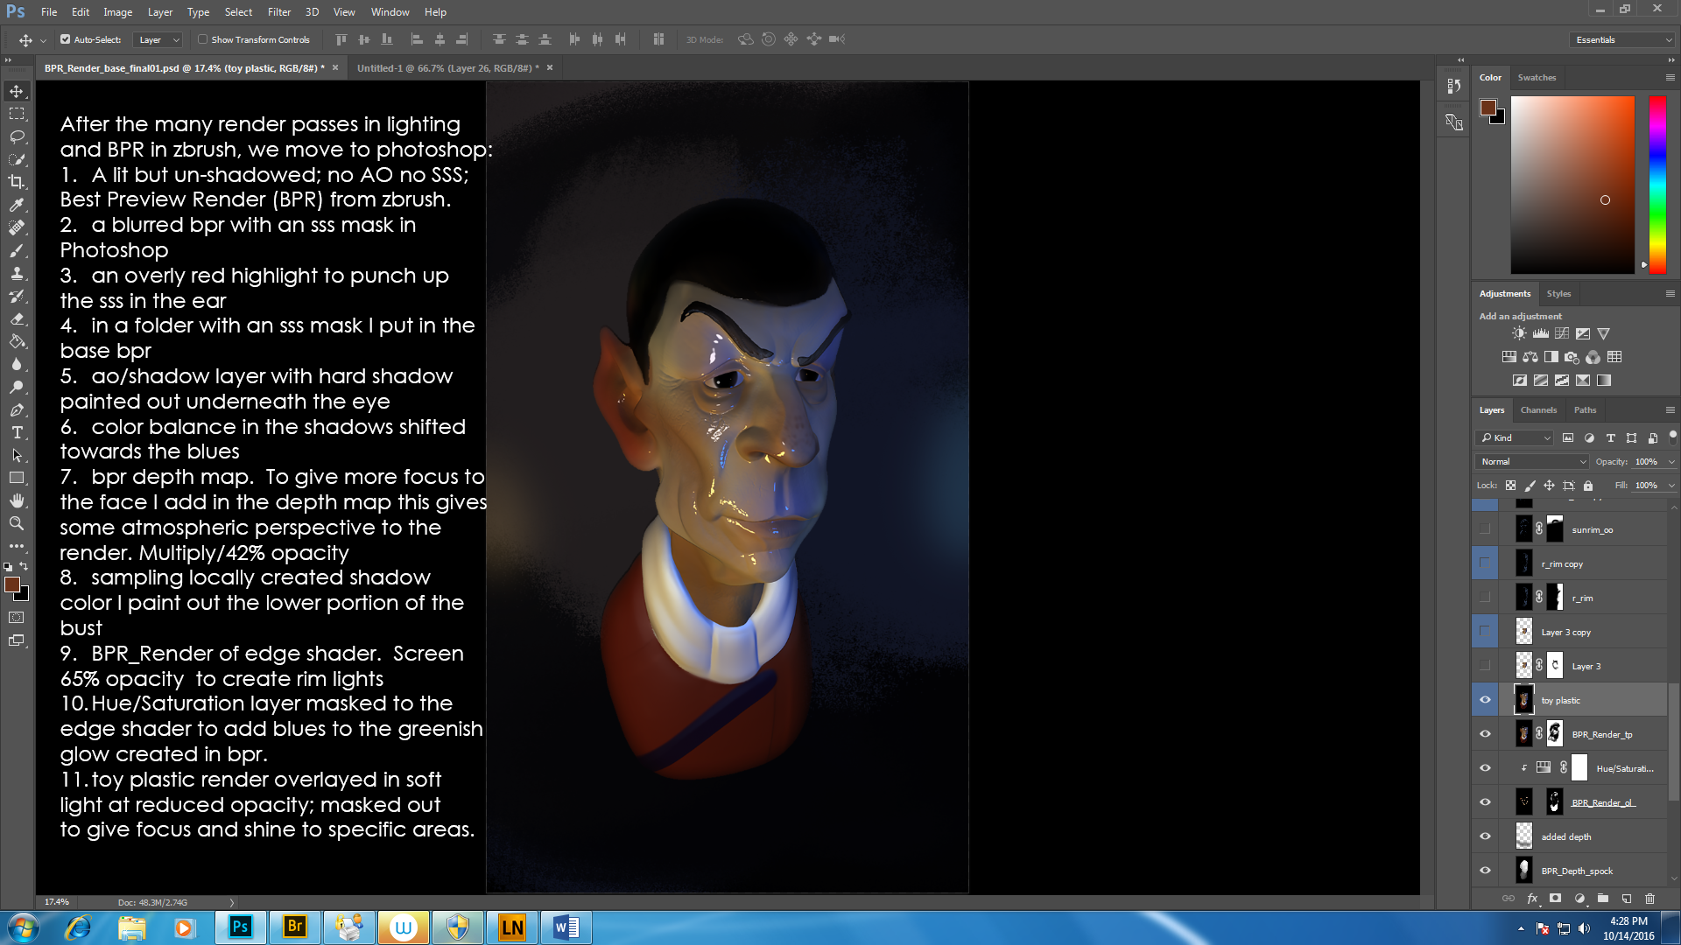Select the Crop tool
The width and height of the screenshot is (1681, 945).
pyautogui.click(x=17, y=182)
